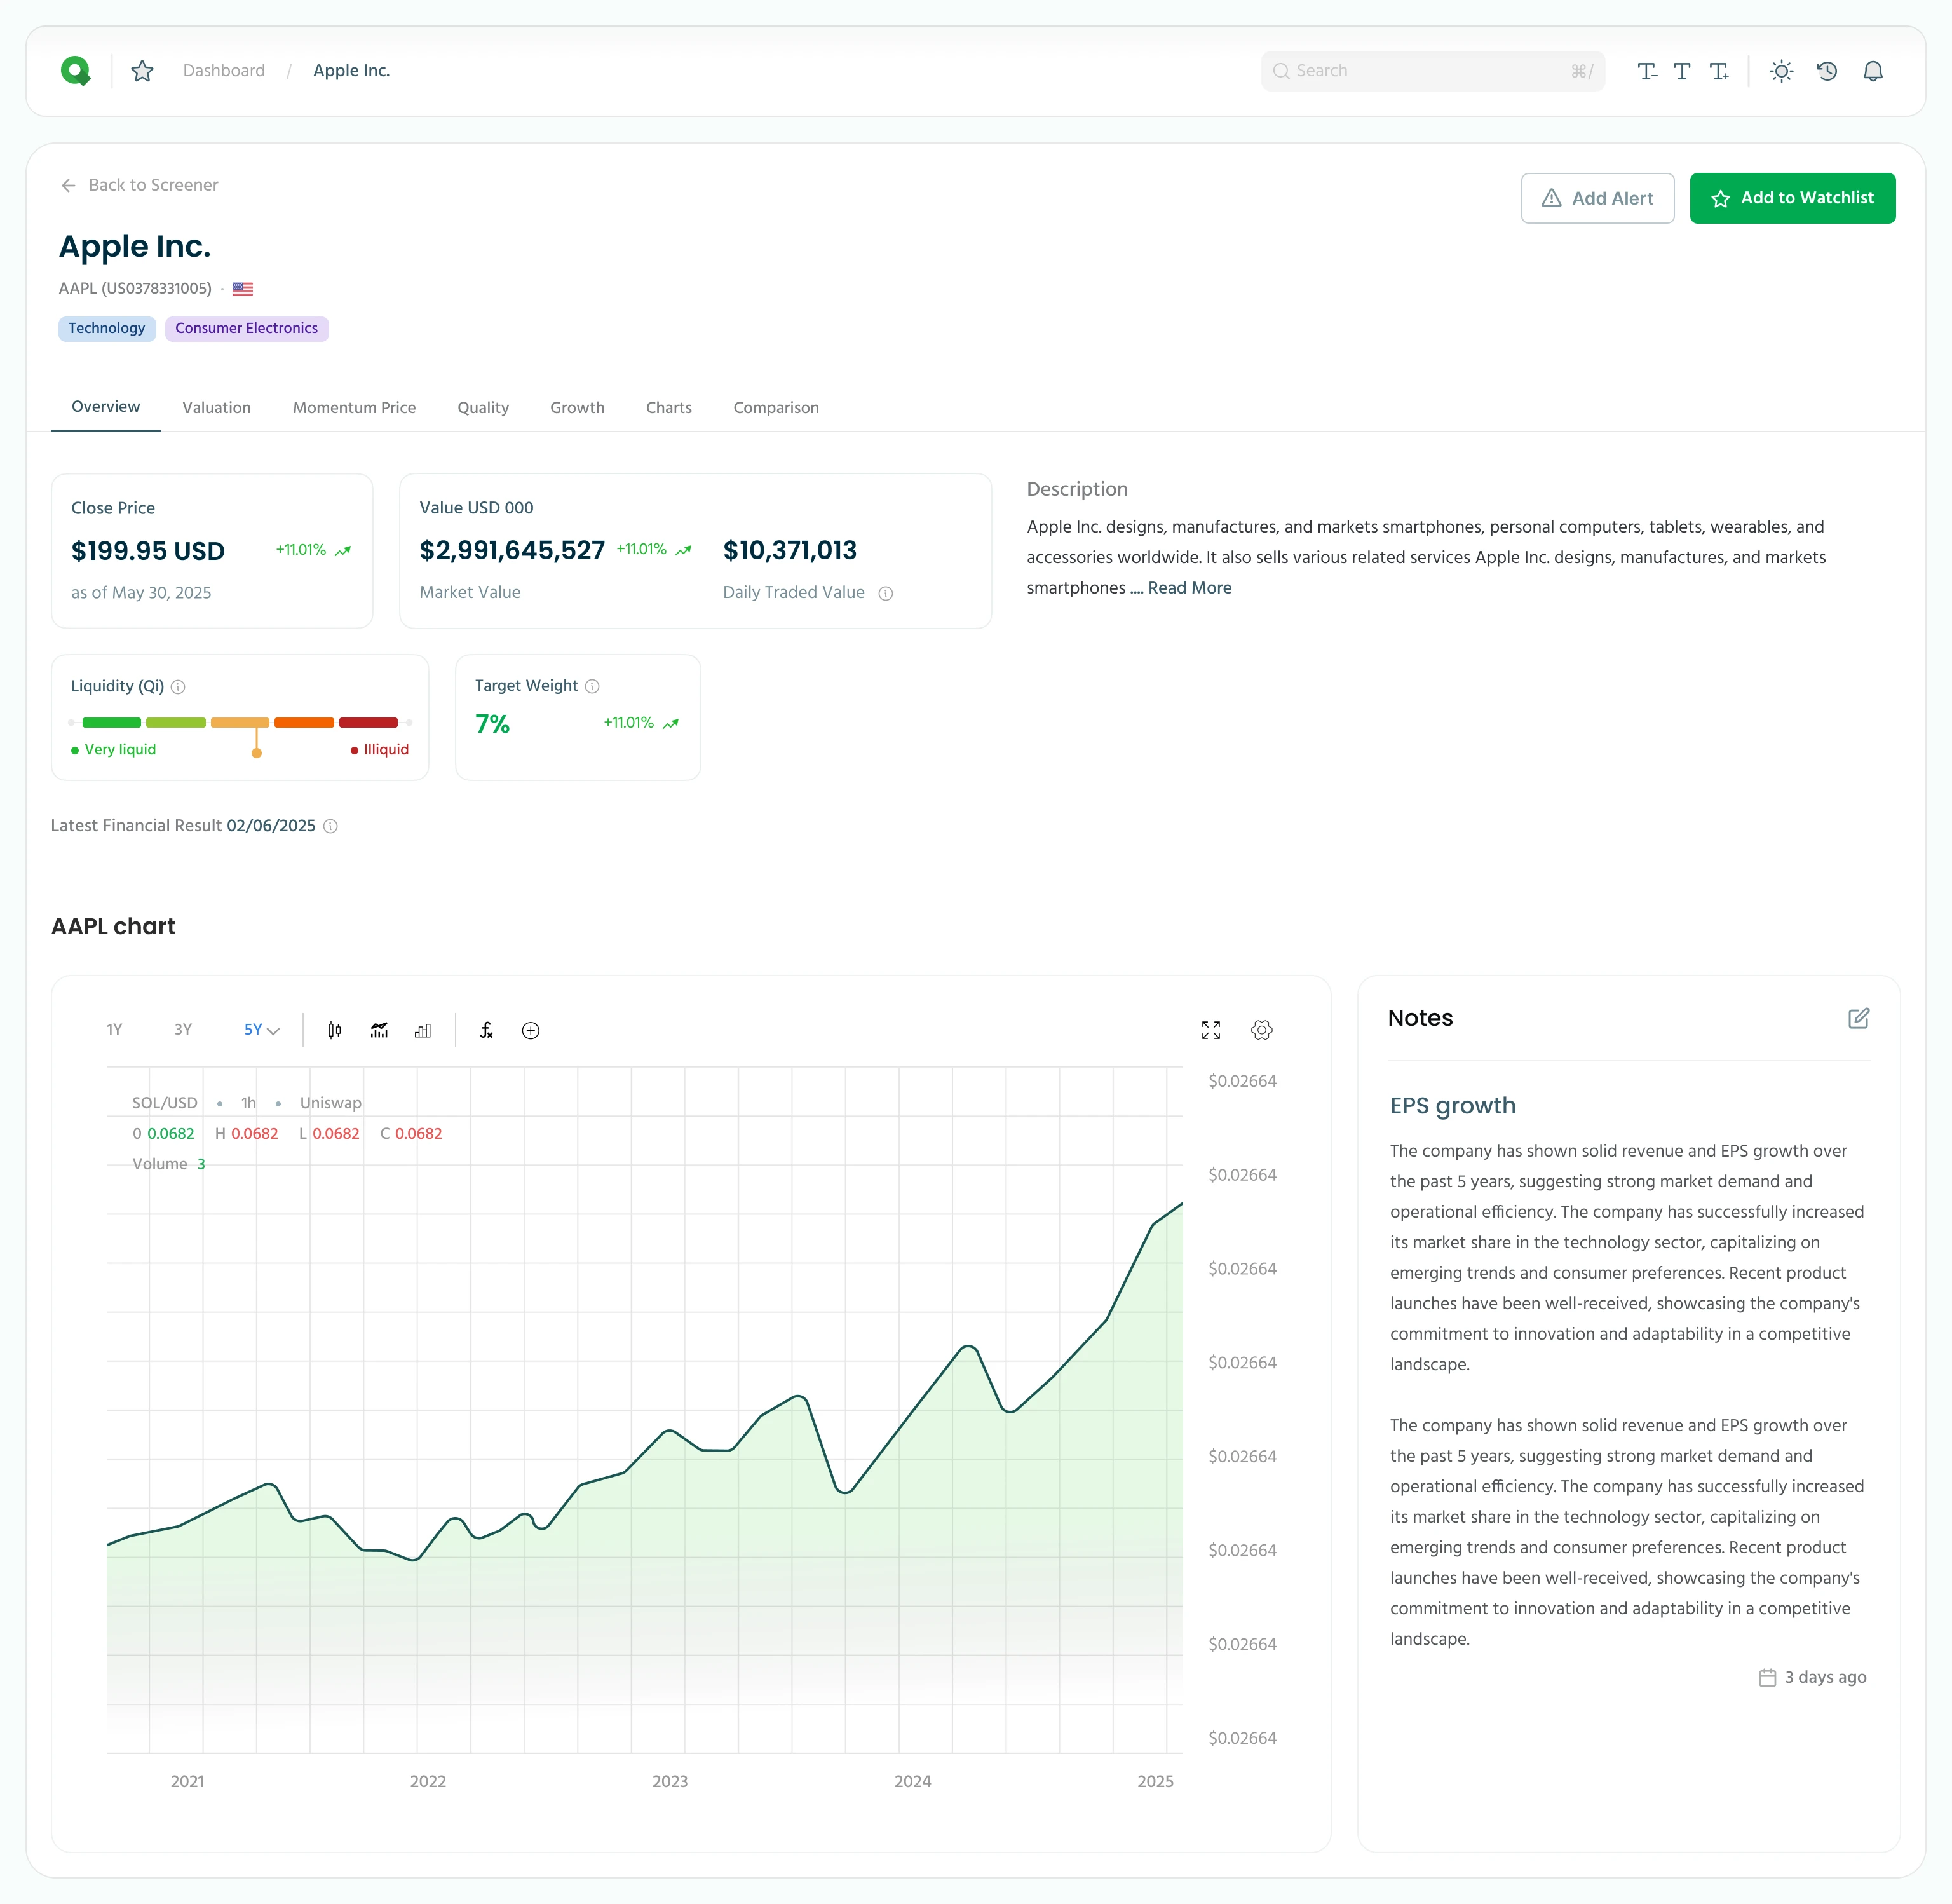Click the 2023 axis label

[x=670, y=1781]
